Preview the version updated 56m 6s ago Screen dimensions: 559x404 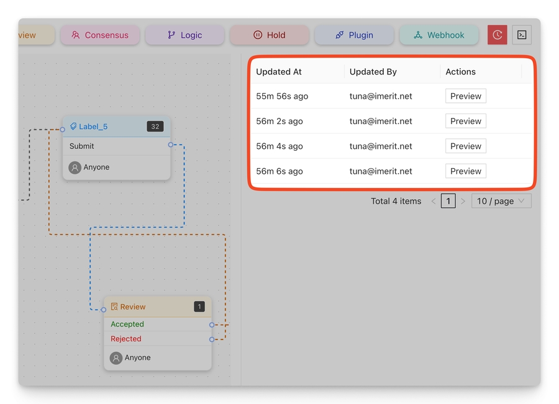tap(465, 171)
